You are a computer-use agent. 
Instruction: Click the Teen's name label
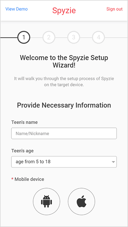click(24, 122)
